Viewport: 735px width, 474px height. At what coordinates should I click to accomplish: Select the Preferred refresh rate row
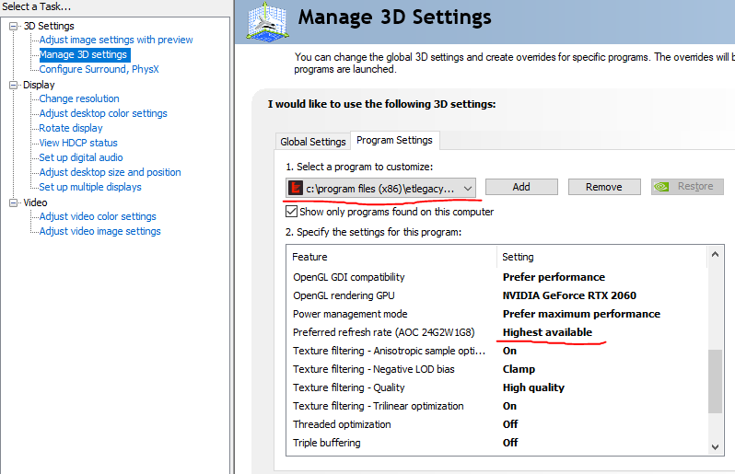pyautogui.click(x=496, y=332)
